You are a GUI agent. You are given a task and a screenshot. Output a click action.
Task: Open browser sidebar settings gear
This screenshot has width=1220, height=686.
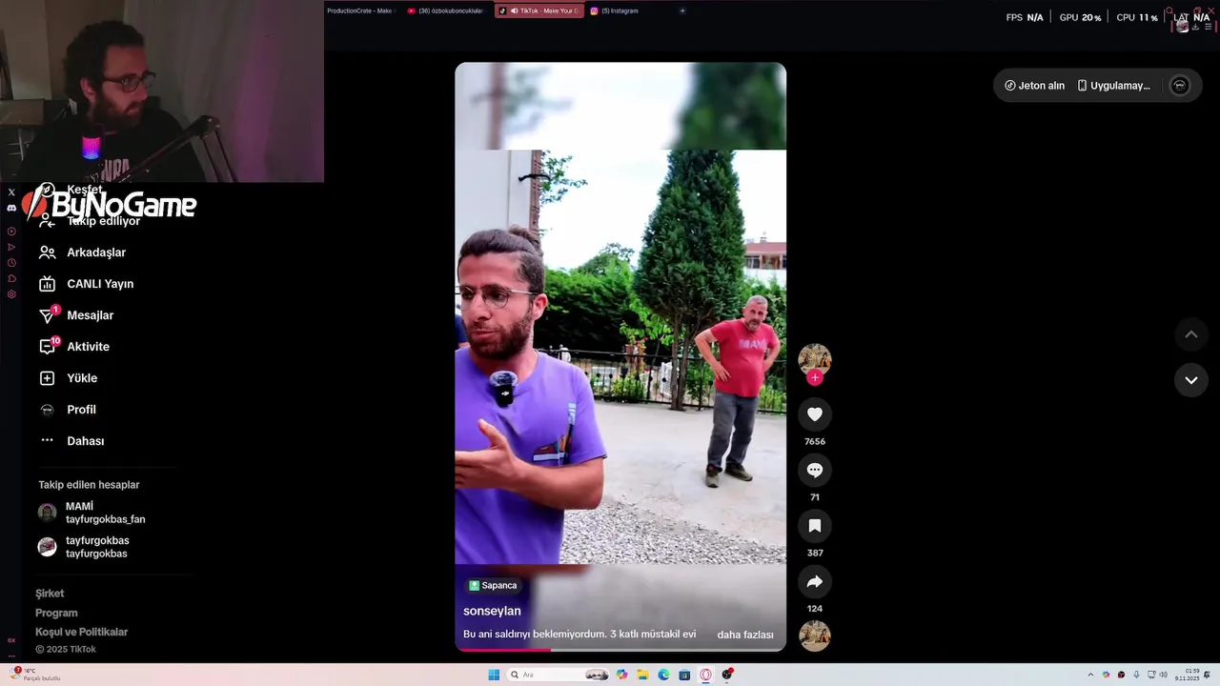(x=11, y=294)
